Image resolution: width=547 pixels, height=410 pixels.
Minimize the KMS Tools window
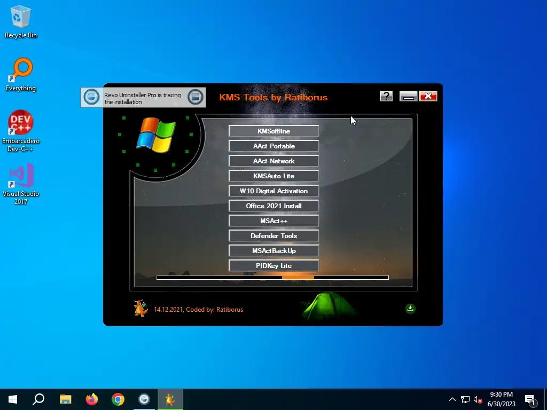pyautogui.click(x=409, y=96)
